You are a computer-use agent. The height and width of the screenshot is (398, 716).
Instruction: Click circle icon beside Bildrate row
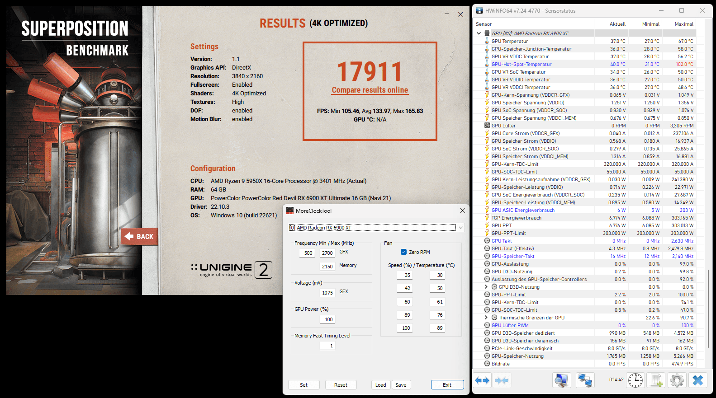click(x=487, y=364)
